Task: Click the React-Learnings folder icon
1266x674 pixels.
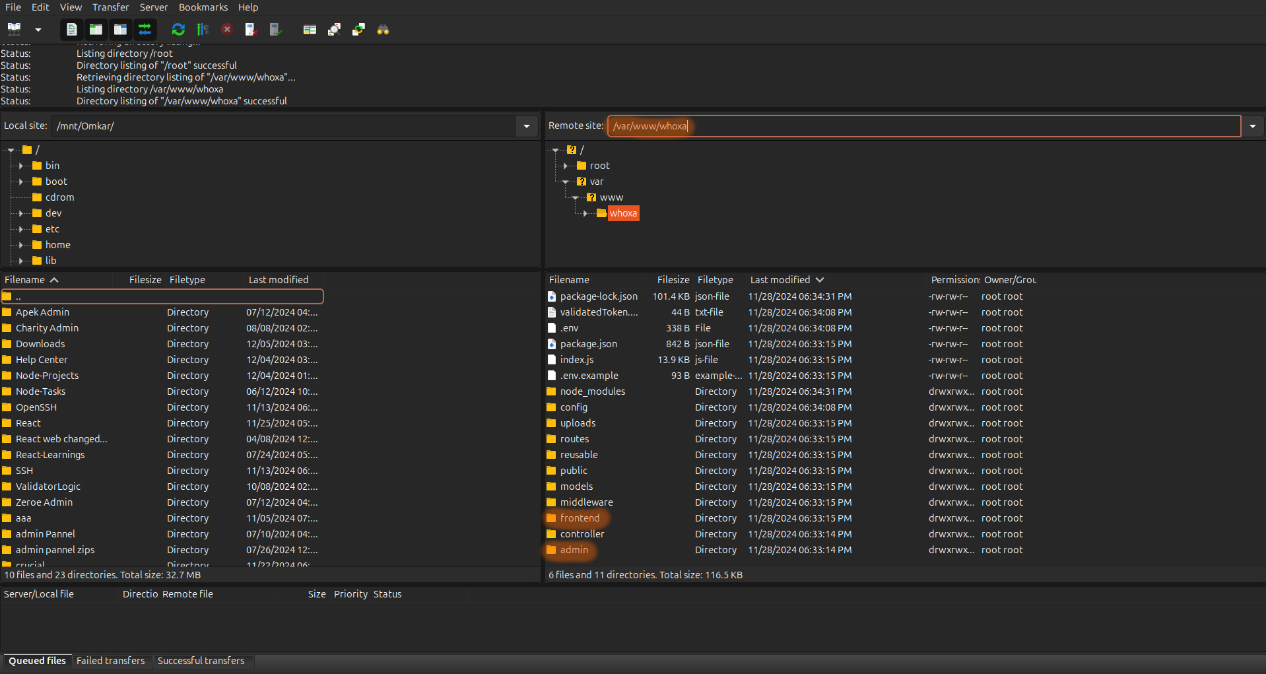Action: tap(7, 455)
